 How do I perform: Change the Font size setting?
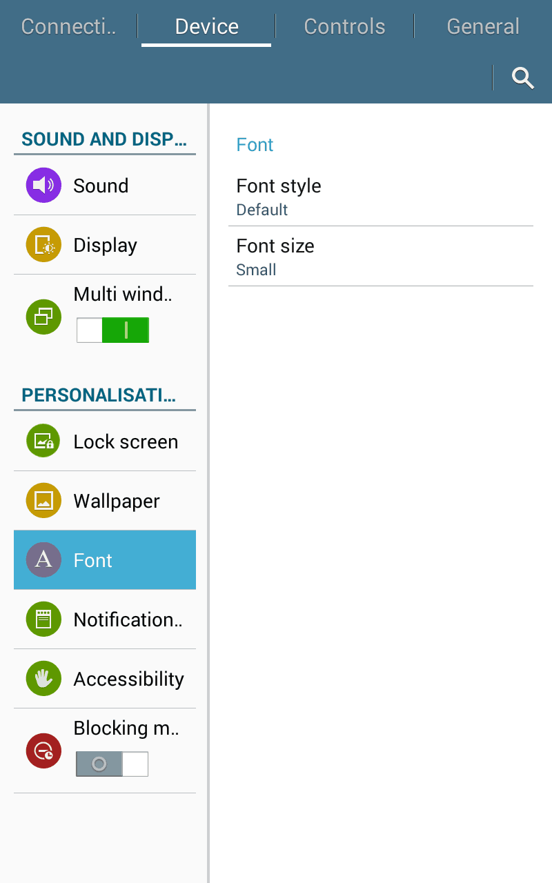(x=379, y=256)
